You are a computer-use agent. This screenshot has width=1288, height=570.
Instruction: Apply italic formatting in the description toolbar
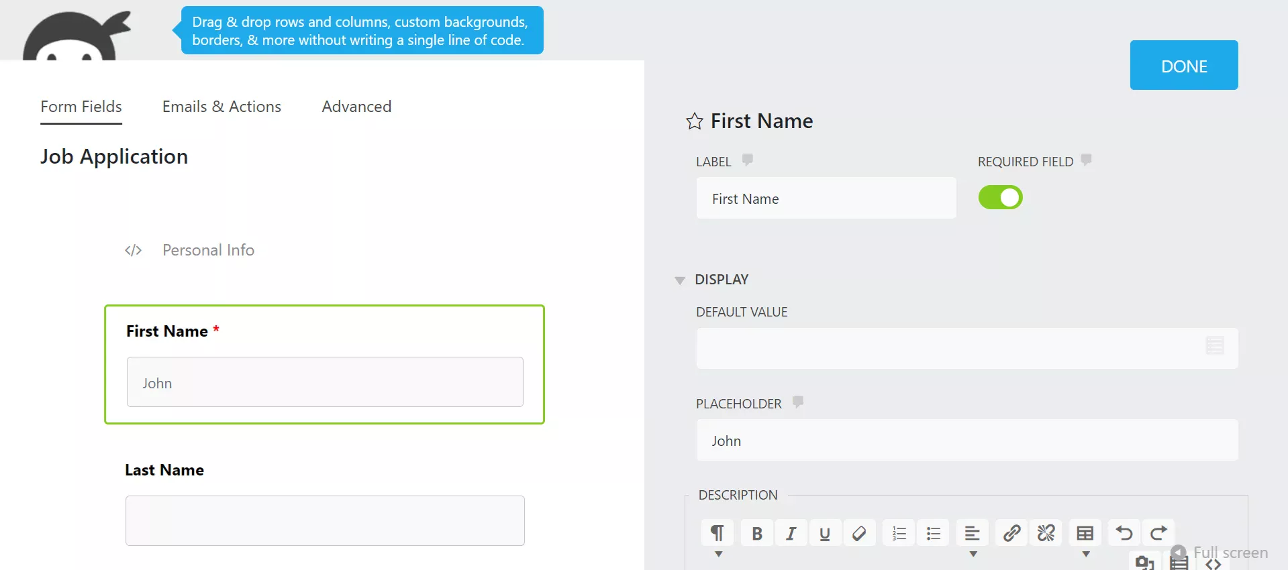[x=791, y=532]
